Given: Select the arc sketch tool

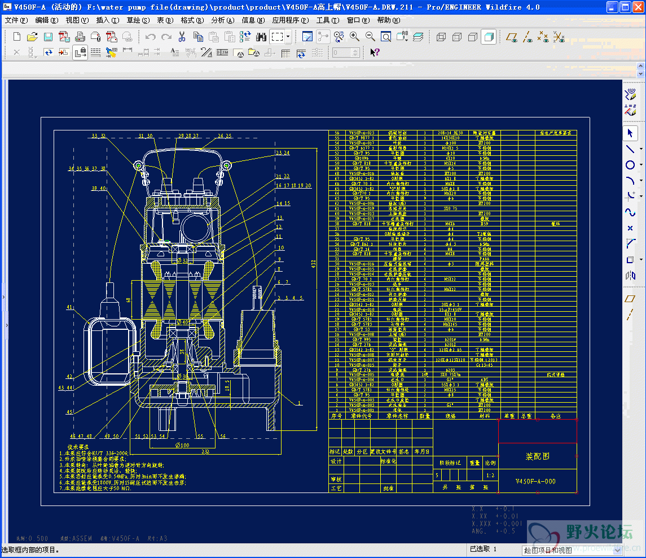Looking at the screenshot, I should pos(630,181).
